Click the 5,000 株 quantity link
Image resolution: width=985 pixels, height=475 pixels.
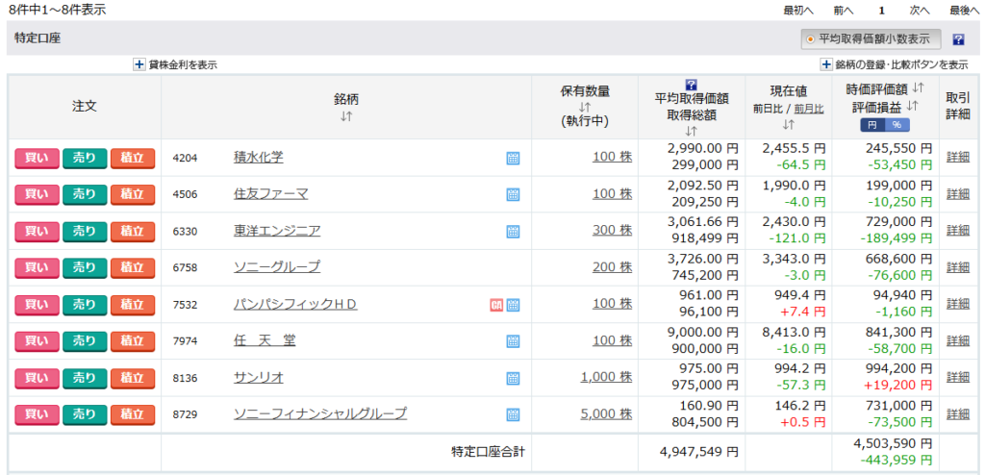tap(606, 414)
